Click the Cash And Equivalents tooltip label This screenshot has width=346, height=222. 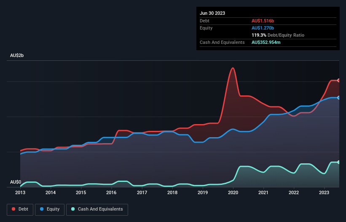tap(222, 42)
